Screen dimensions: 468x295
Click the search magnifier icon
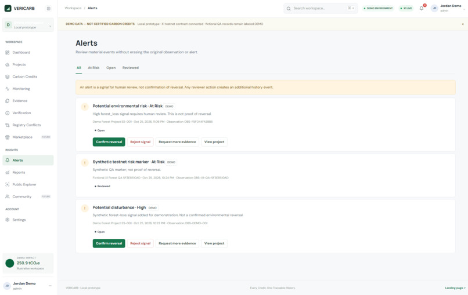coord(289,9)
